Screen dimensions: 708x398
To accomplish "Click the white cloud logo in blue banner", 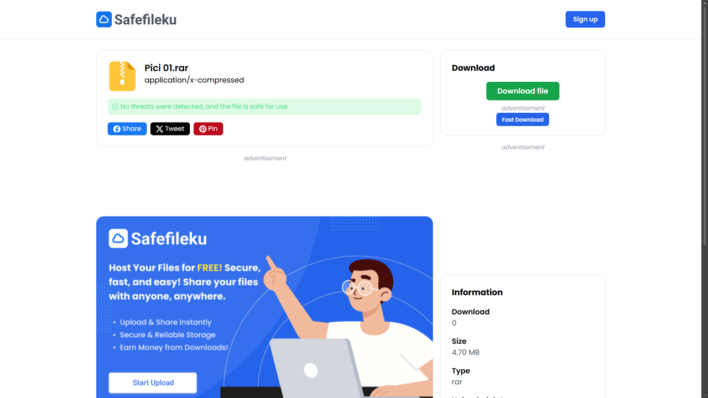I will (118, 238).
